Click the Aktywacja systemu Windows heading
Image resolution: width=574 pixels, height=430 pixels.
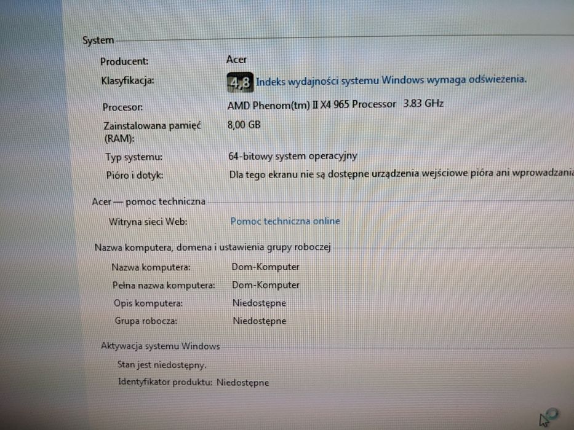point(161,346)
